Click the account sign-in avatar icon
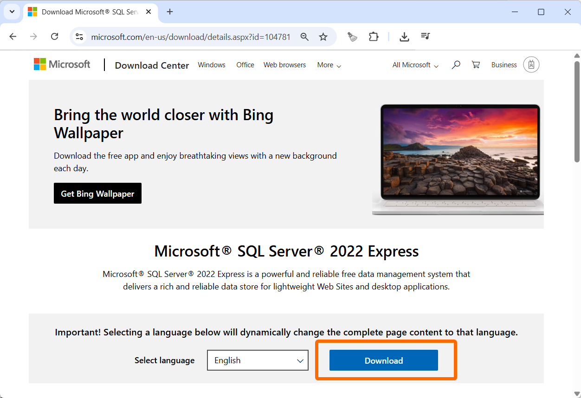581x398 pixels. click(x=531, y=65)
